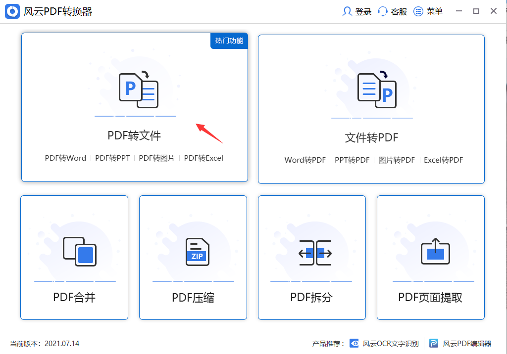Click the PDF拆分 label
This screenshot has width=507, height=354.
[x=311, y=297]
